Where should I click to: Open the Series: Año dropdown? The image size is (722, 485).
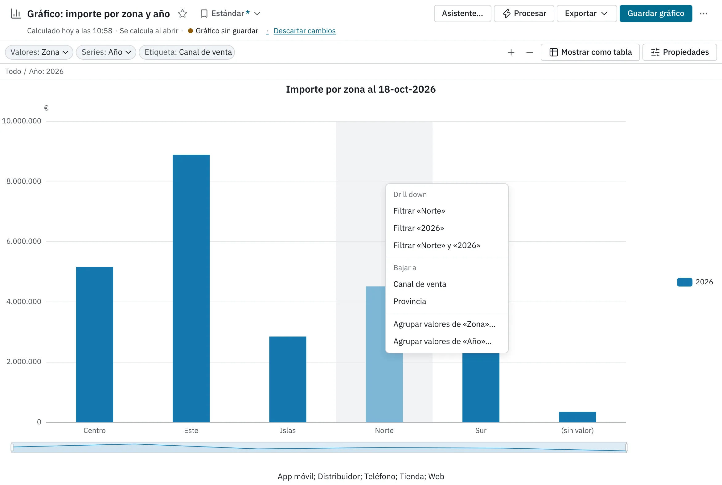[x=106, y=52]
